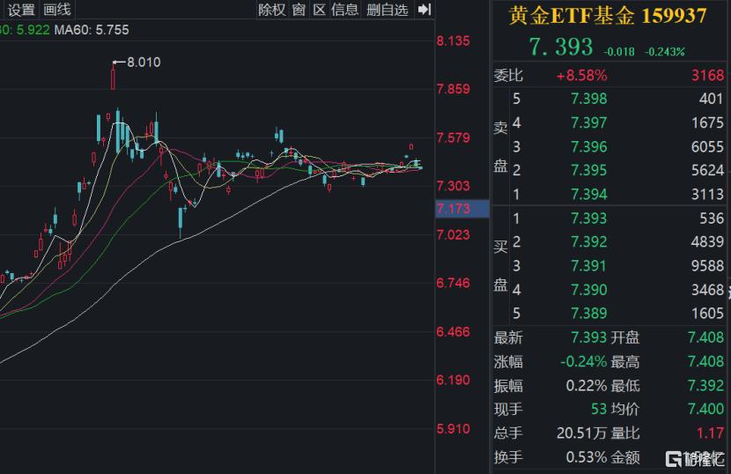This screenshot has width=731, height=474.
Task: Click the 总手 value 20.51万
Action: (x=582, y=433)
